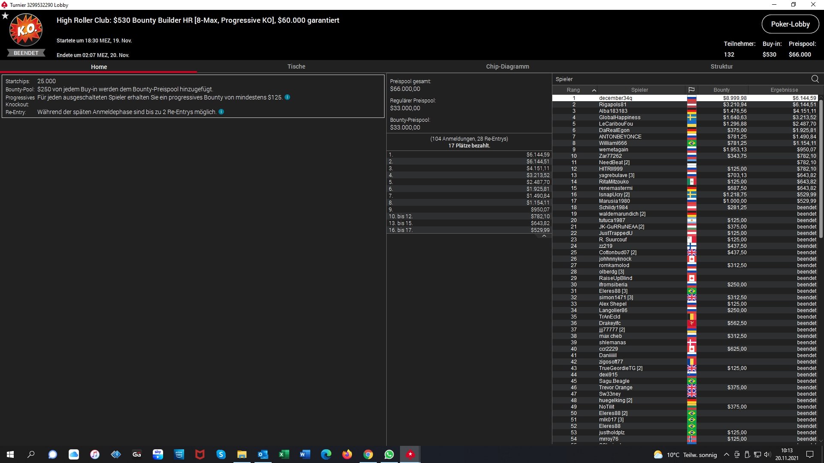Sort players by Spieler column header
This screenshot has height=463, width=824.
(639, 90)
